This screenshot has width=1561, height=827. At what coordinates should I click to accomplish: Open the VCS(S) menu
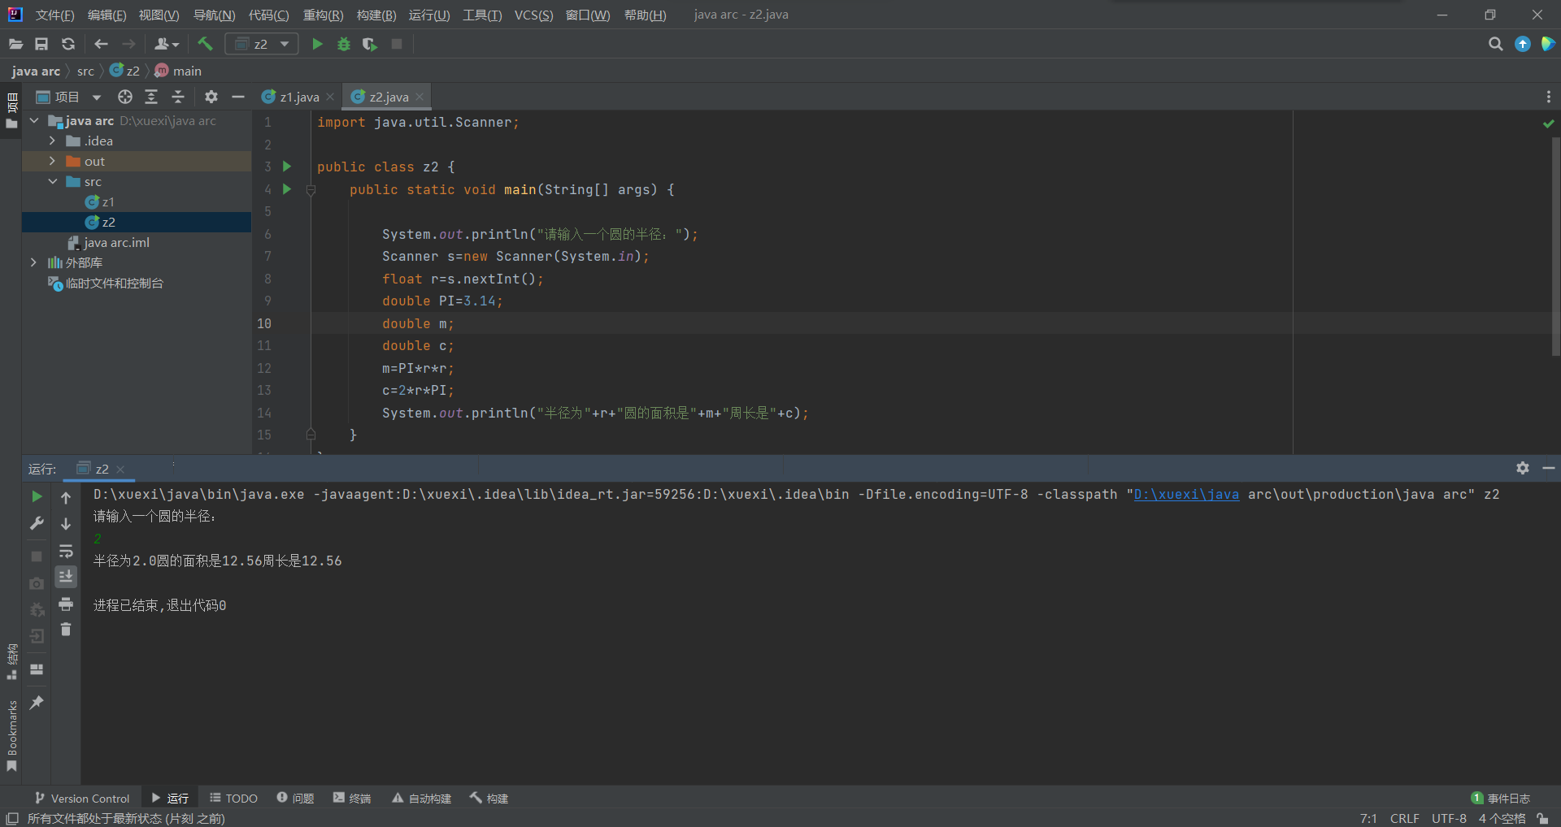(533, 15)
